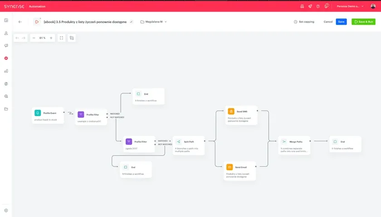The width and height of the screenshot is (381, 217).
Task: Click the pencil icon to edit workflow name
Action: [131, 22]
